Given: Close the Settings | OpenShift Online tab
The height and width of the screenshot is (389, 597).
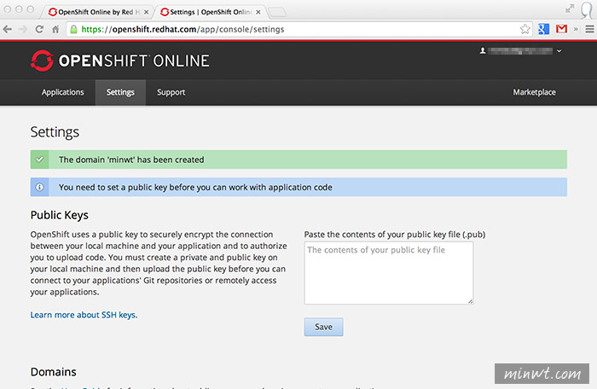Looking at the screenshot, I should (258, 12).
